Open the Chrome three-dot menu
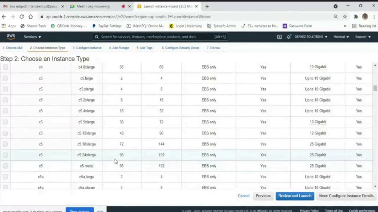Image resolution: width=378 pixels, height=212 pixels. click(x=374, y=17)
